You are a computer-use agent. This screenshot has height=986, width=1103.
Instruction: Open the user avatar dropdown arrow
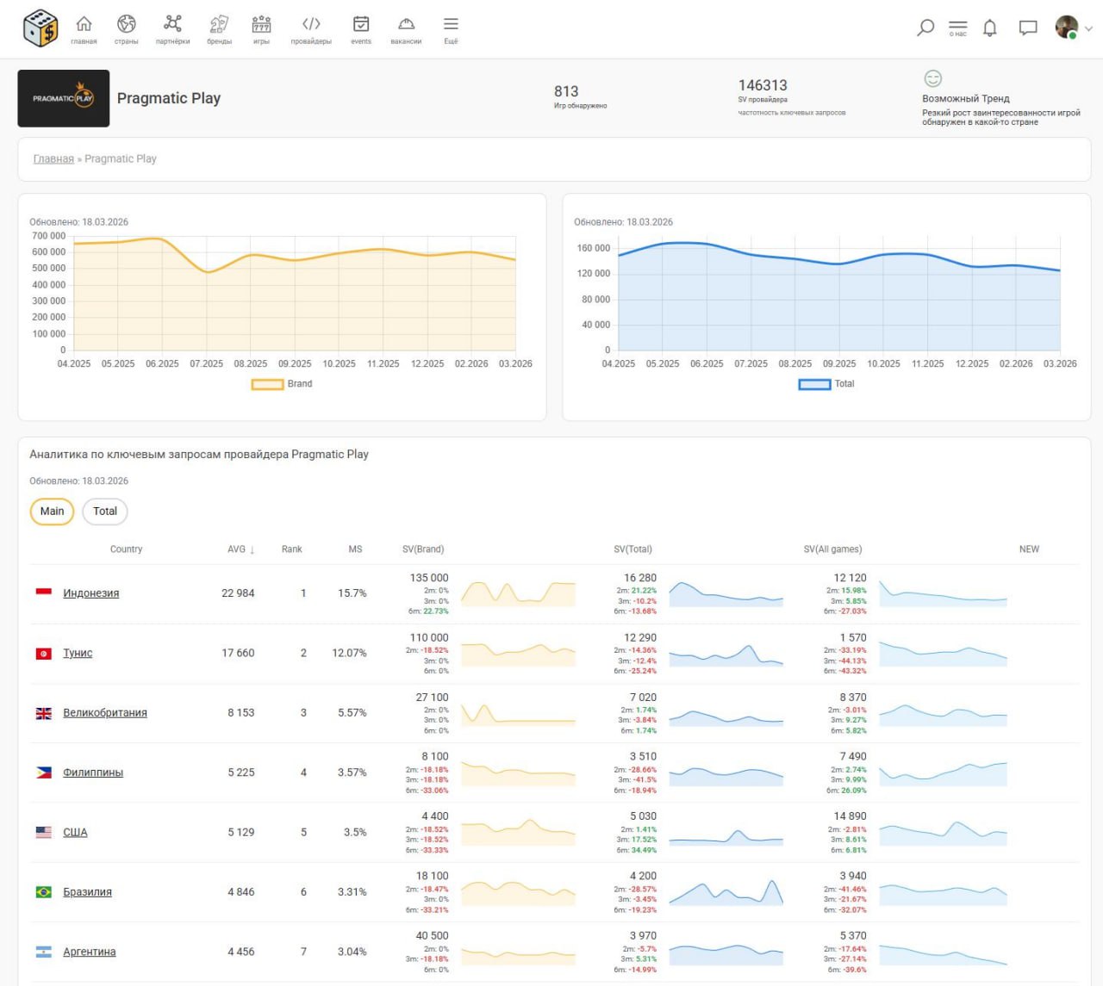[x=1088, y=28]
